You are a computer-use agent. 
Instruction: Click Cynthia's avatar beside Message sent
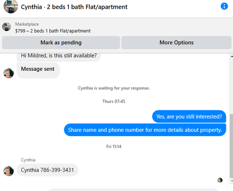(9, 73)
